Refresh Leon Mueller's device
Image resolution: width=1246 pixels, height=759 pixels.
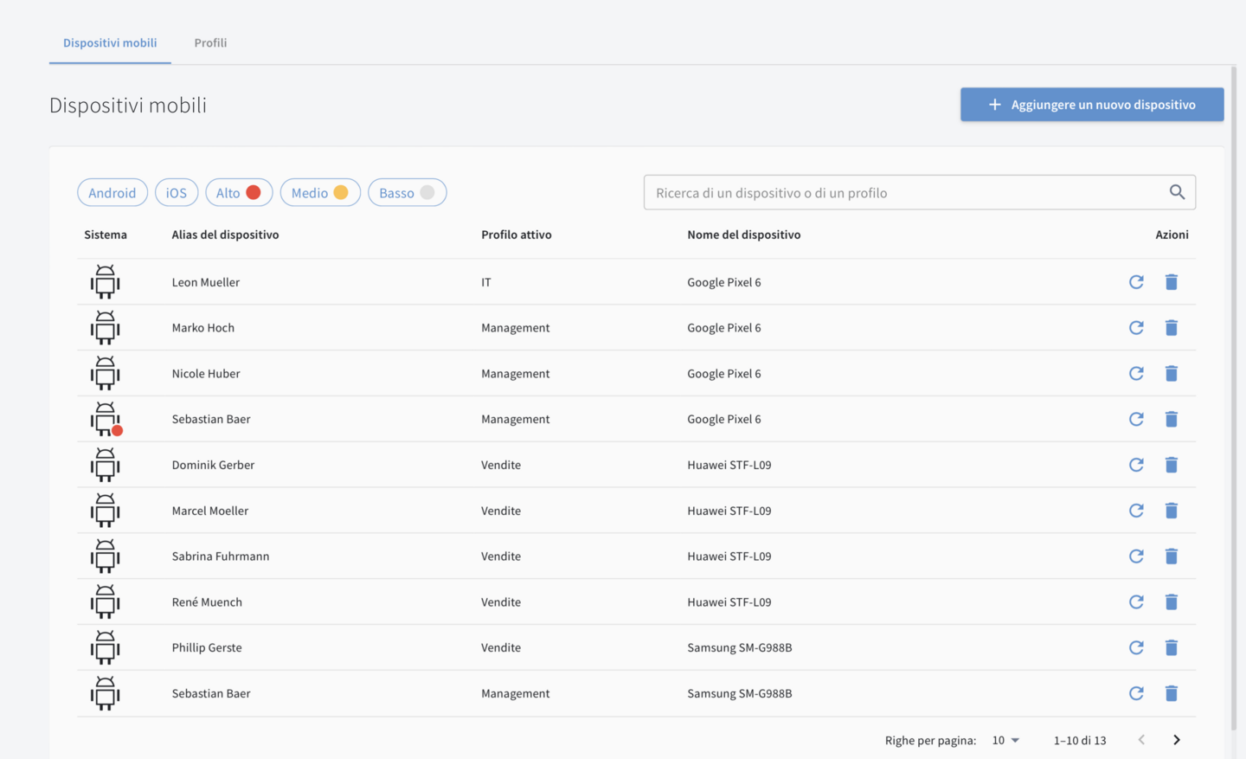coord(1136,282)
